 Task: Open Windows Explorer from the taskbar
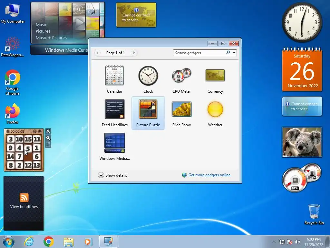(x=69, y=242)
